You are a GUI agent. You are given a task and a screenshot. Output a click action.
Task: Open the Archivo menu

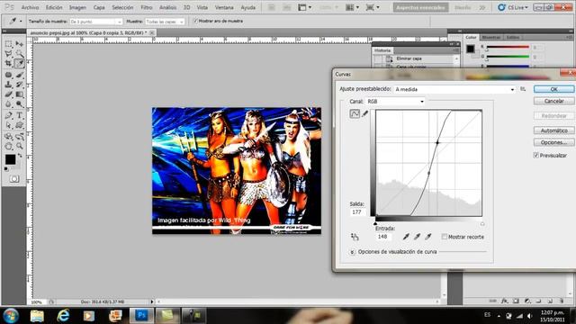point(30,7)
